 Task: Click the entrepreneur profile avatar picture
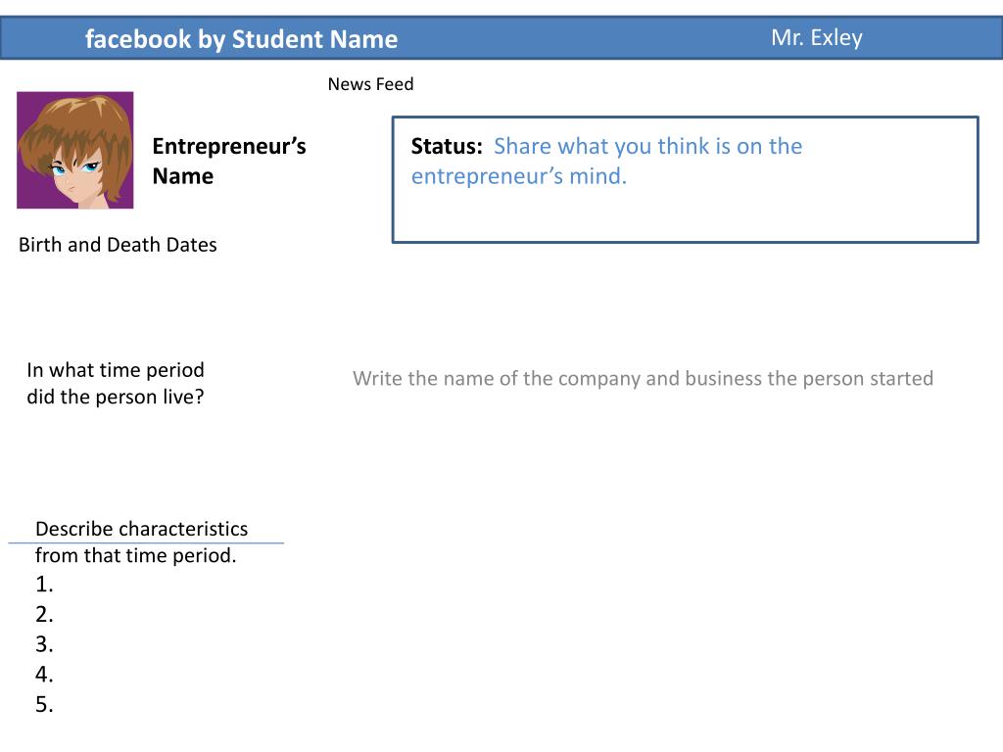(74, 150)
